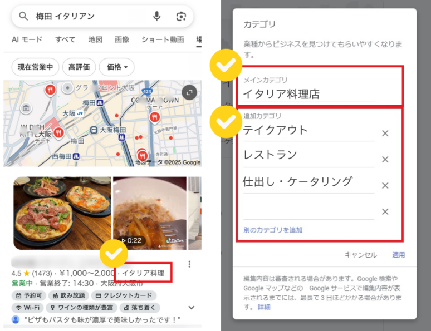Toggle the 高評価 filter chip
This screenshot has height=331, width=431.
(79, 67)
